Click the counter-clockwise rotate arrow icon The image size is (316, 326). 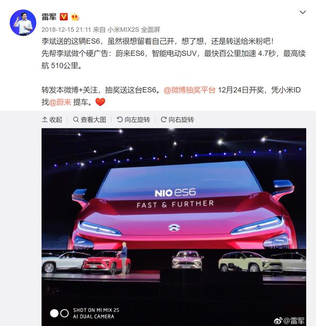click(120, 120)
